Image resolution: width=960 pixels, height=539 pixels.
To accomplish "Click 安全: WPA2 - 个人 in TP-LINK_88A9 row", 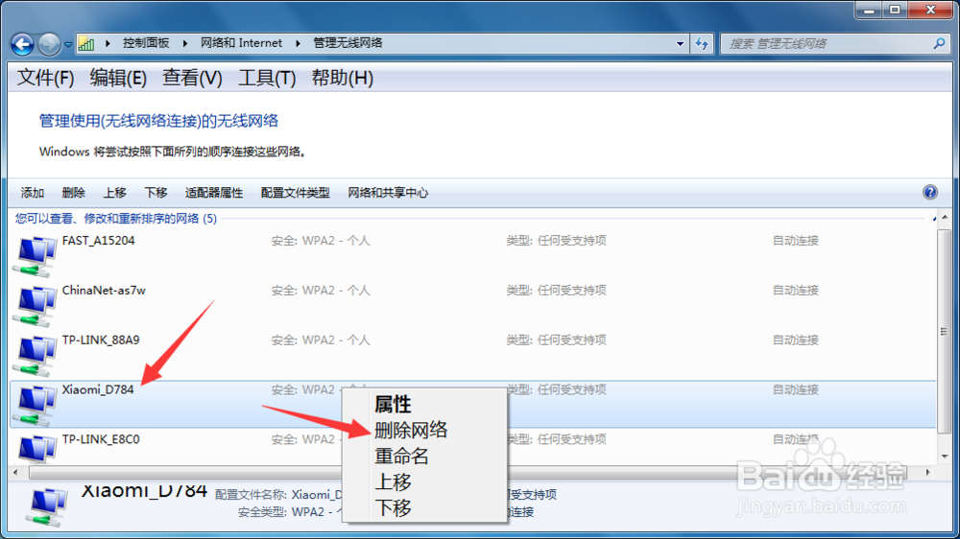I will click(x=321, y=340).
